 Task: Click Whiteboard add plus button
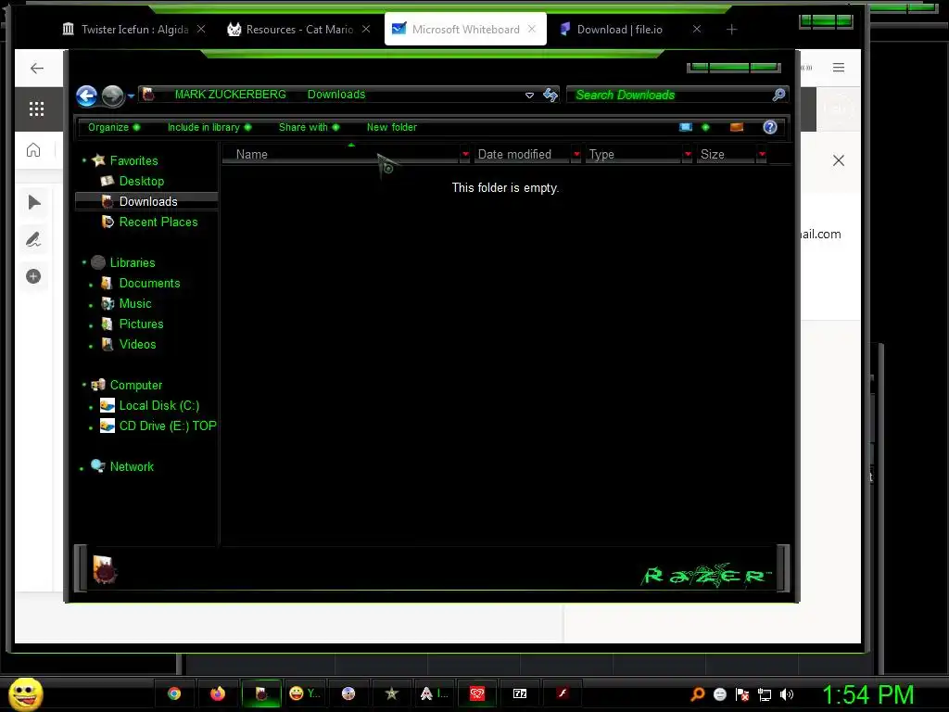(x=33, y=276)
